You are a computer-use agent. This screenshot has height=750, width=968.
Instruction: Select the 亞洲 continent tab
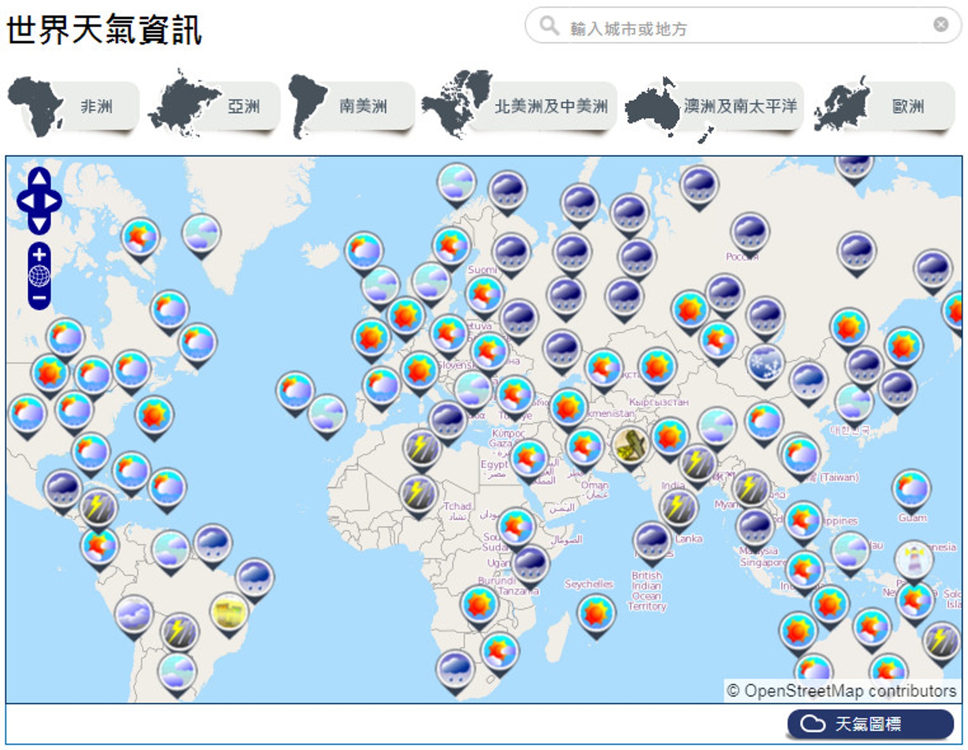tap(243, 106)
